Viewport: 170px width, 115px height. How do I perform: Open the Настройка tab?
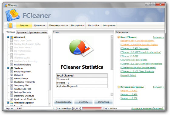pyautogui.click(x=93, y=25)
